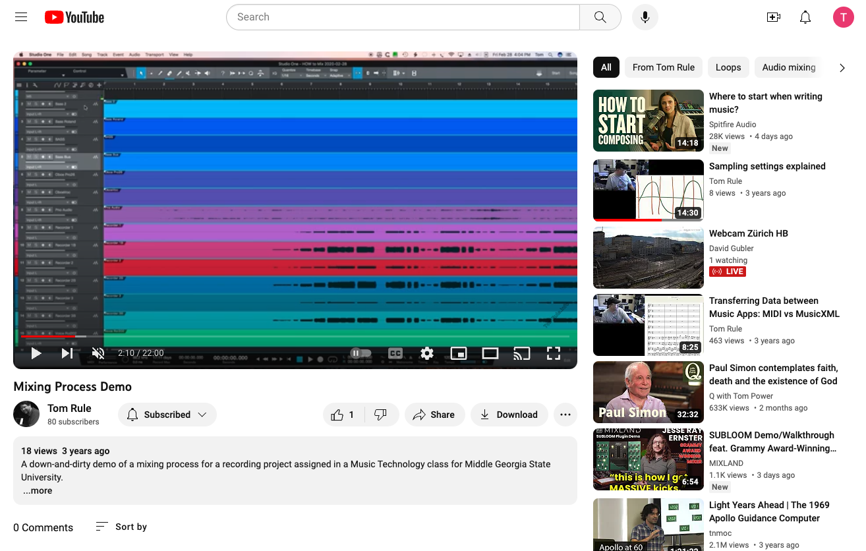This screenshot has width=866, height=551.
Task: Open the Tom Rule channel avatar
Action: [x=26, y=414]
